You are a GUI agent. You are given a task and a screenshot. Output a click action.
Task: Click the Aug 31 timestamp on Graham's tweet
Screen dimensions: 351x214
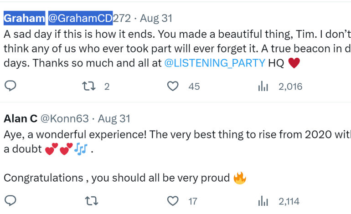pos(156,19)
